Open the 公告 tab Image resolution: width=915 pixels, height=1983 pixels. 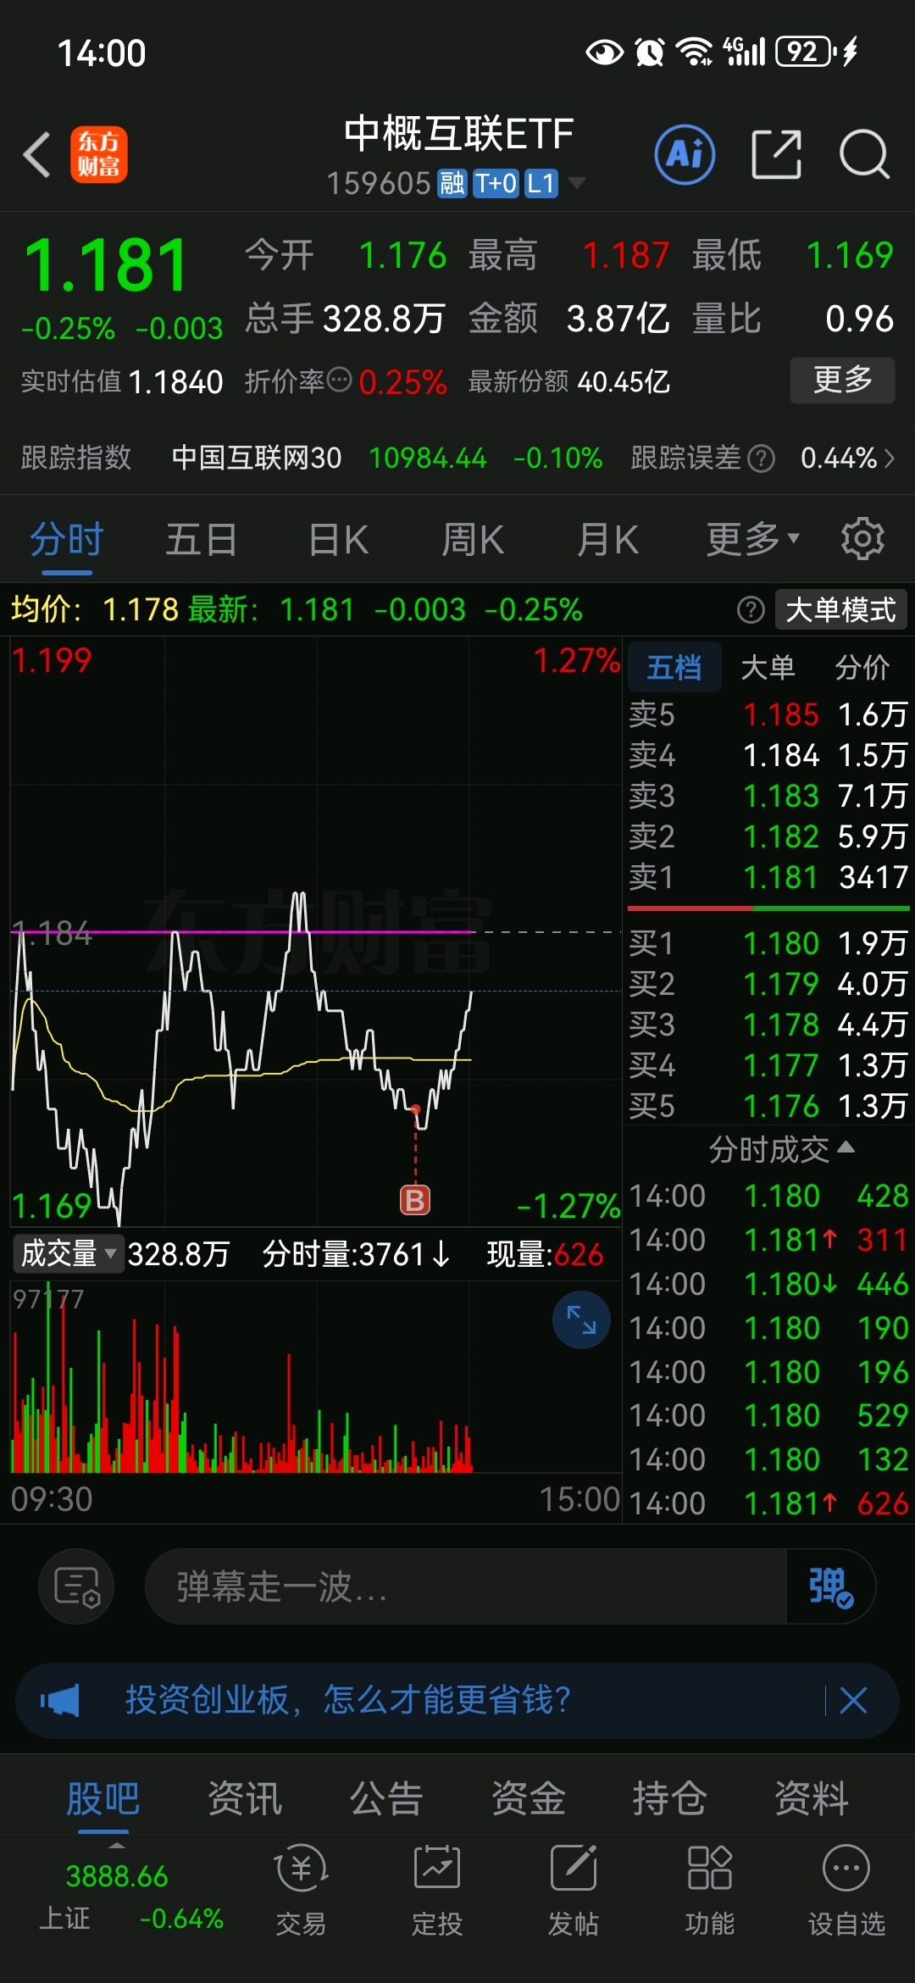click(386, 1797)
